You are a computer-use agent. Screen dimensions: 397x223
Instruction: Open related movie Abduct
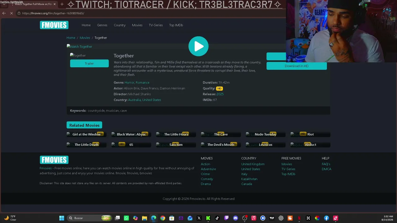(310, 145)
